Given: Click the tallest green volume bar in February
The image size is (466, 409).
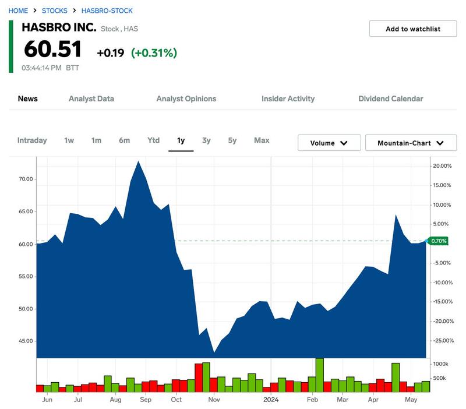Looking at the screenshot, I should 319,375.
